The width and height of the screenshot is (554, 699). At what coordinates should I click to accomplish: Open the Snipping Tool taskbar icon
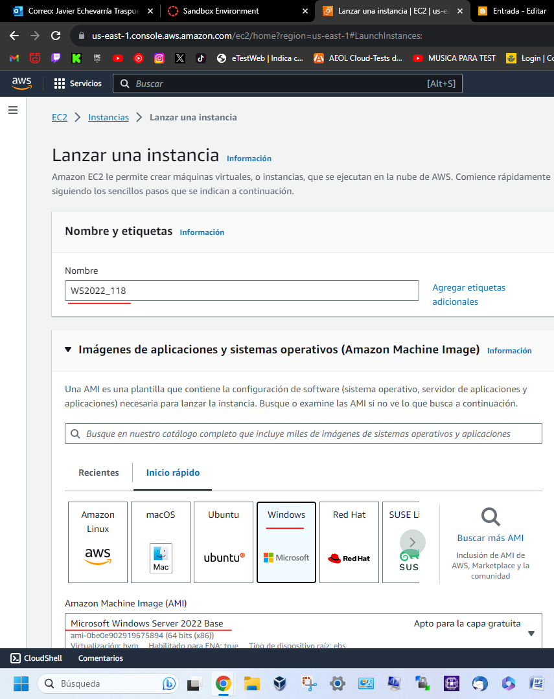[309, 683]
